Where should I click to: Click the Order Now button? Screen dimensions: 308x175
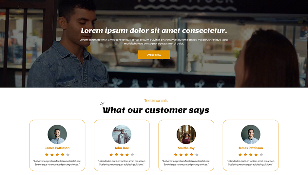coord(154,55)
